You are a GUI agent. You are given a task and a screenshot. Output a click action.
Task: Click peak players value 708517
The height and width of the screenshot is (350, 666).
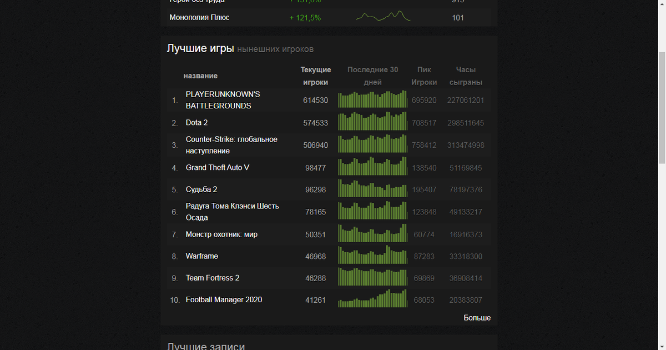(424, 123)
